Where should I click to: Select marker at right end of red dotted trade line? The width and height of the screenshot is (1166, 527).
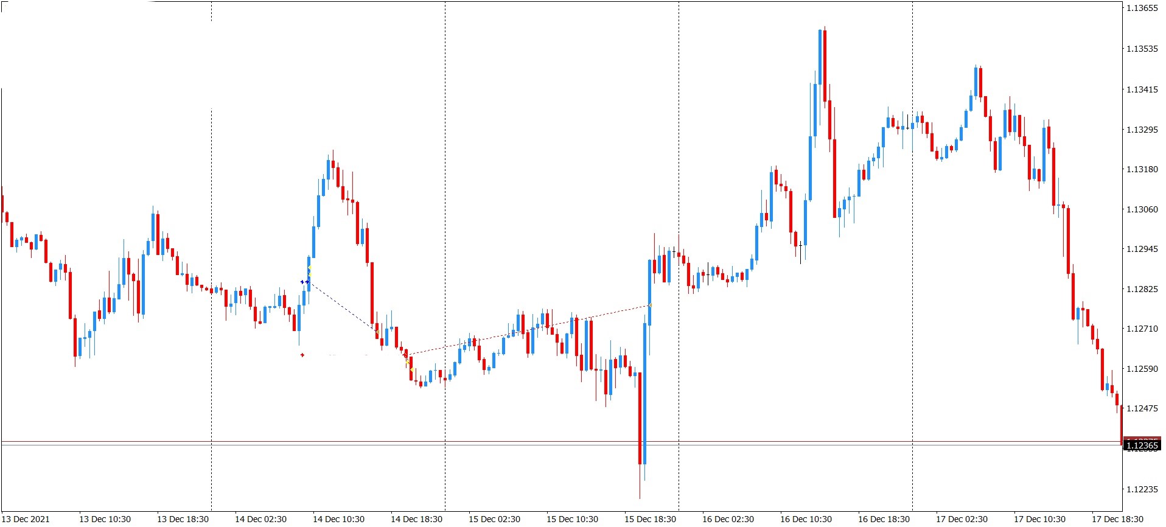coord(649,305)
